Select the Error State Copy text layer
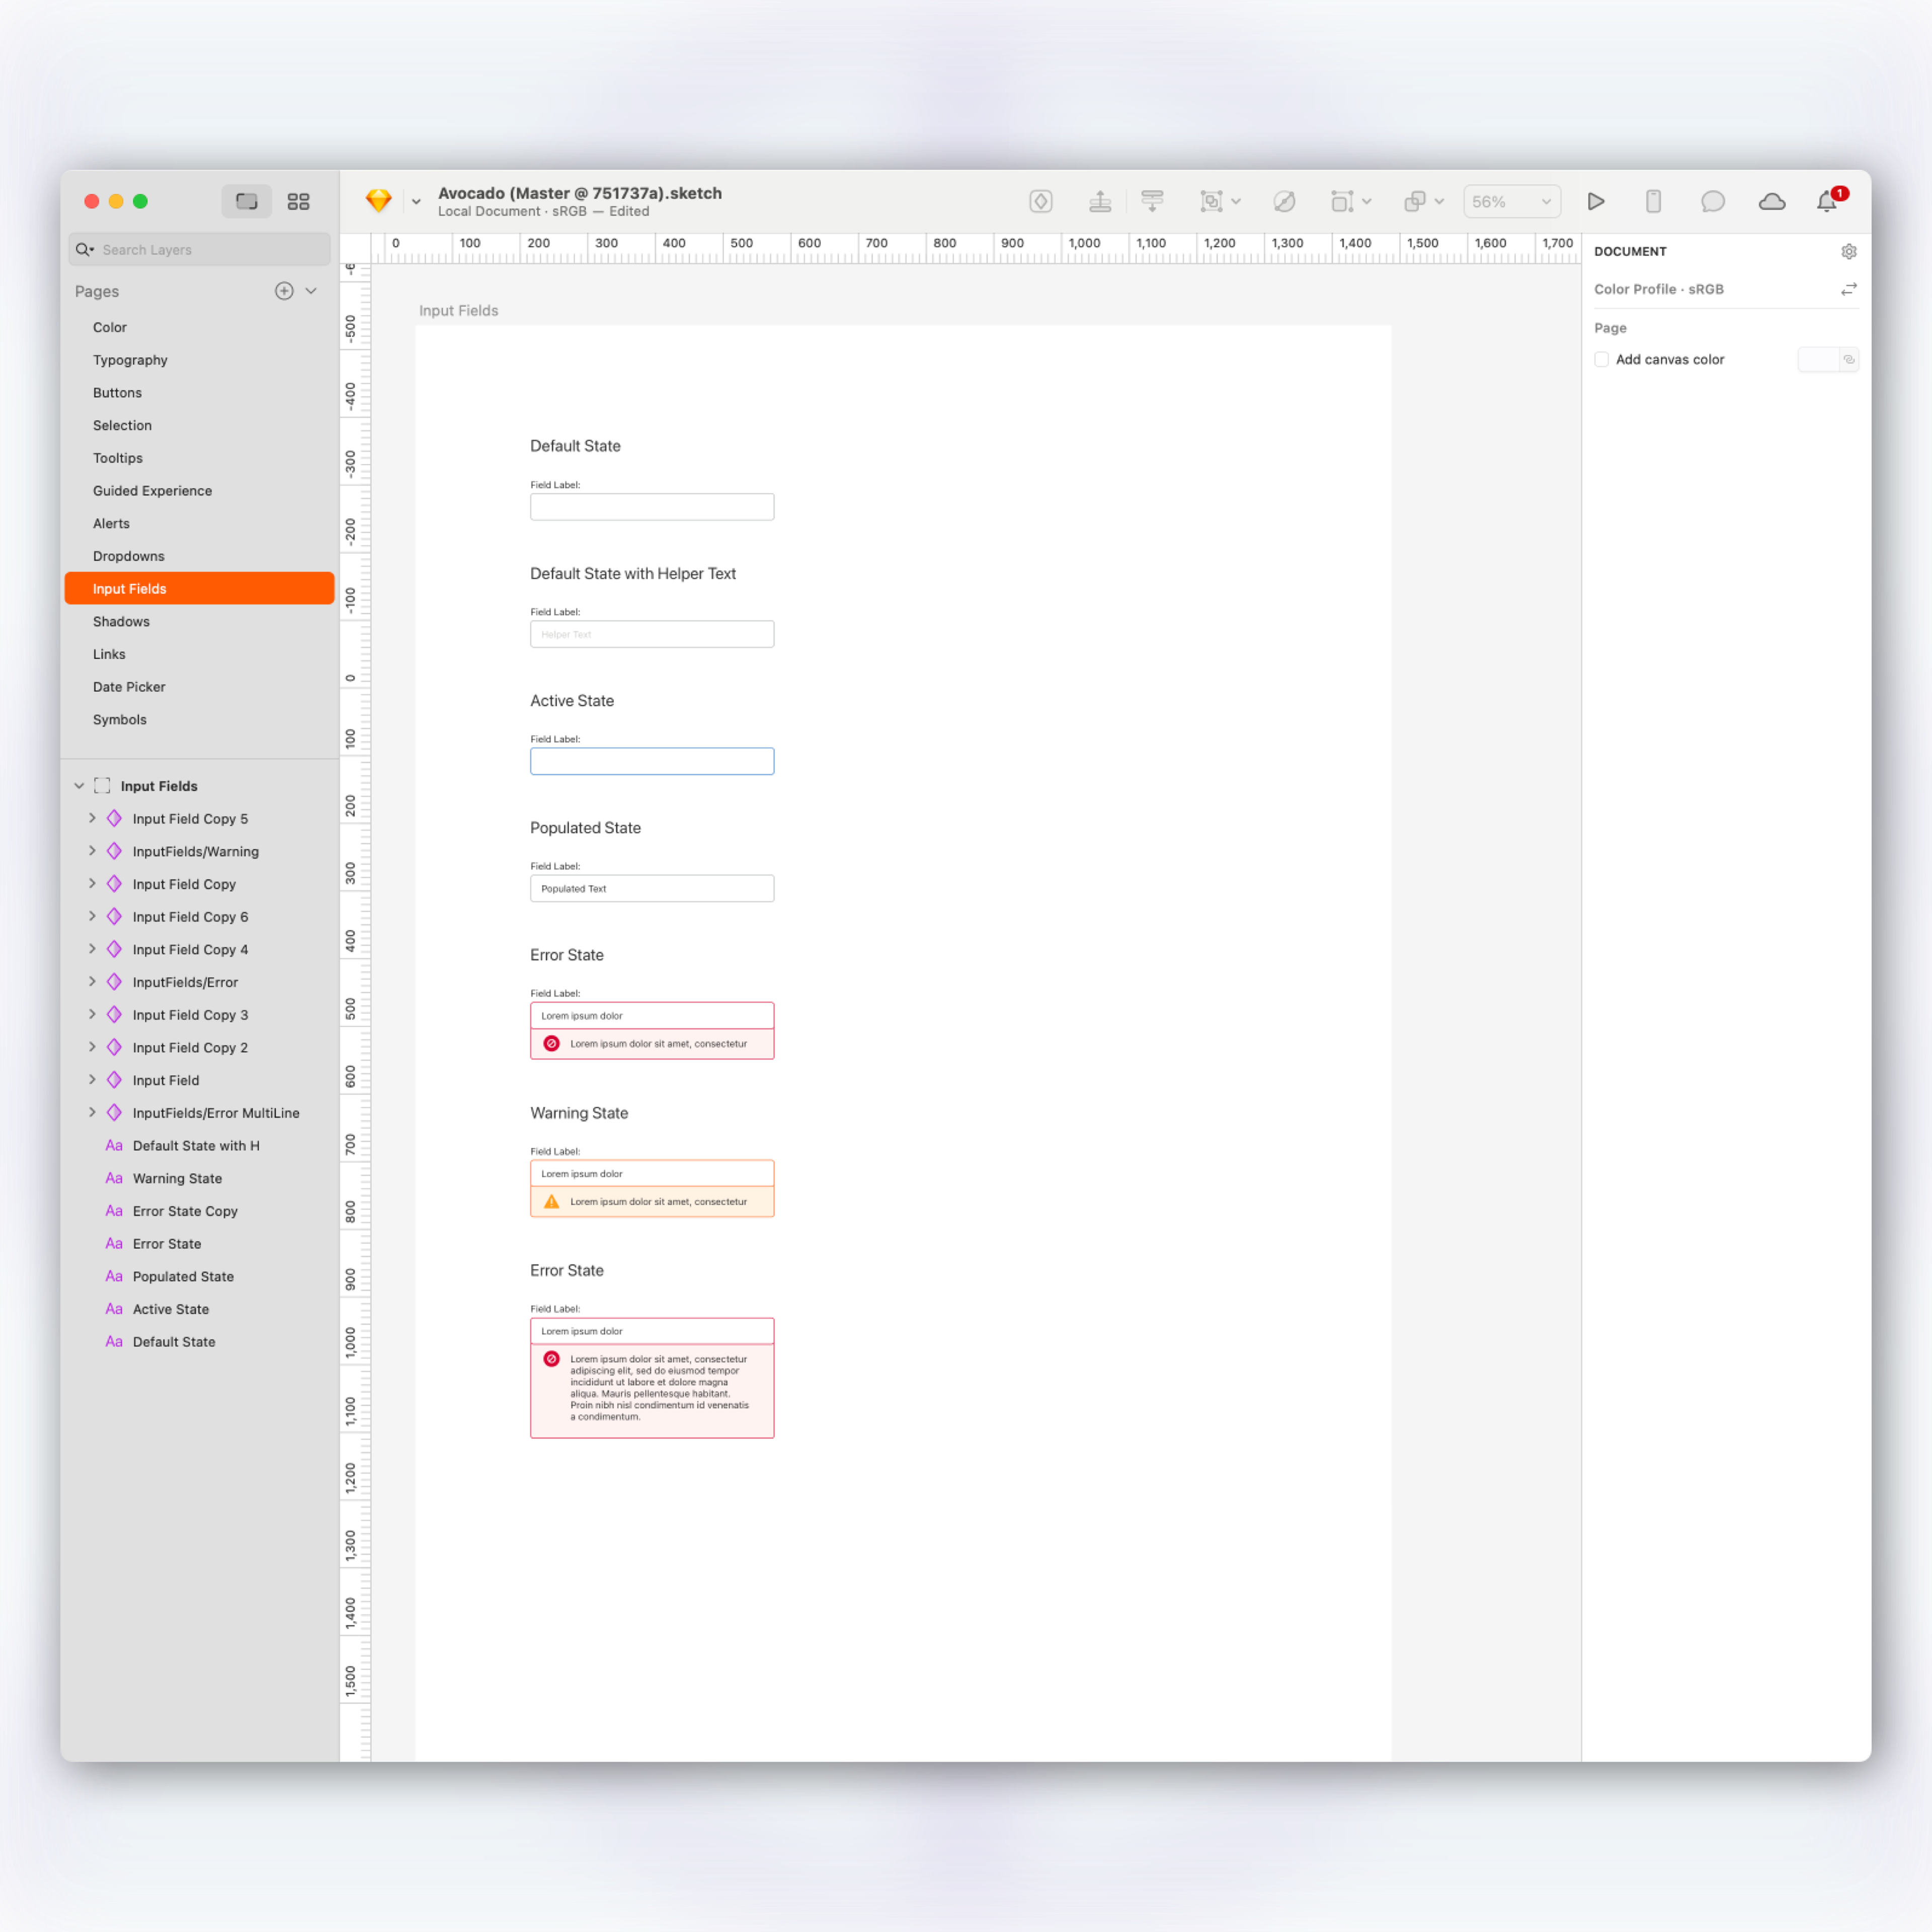The image size is (1932, 1932). [x=185, y=1211]
